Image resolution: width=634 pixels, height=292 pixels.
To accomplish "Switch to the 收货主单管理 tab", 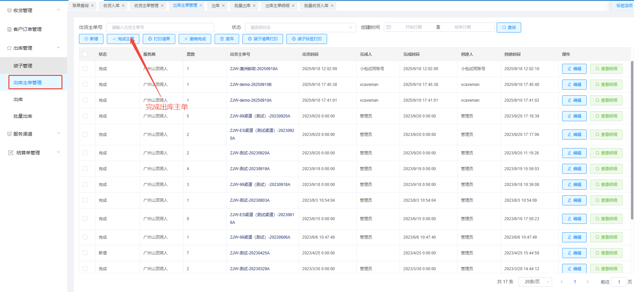I will tap(146, 6).
